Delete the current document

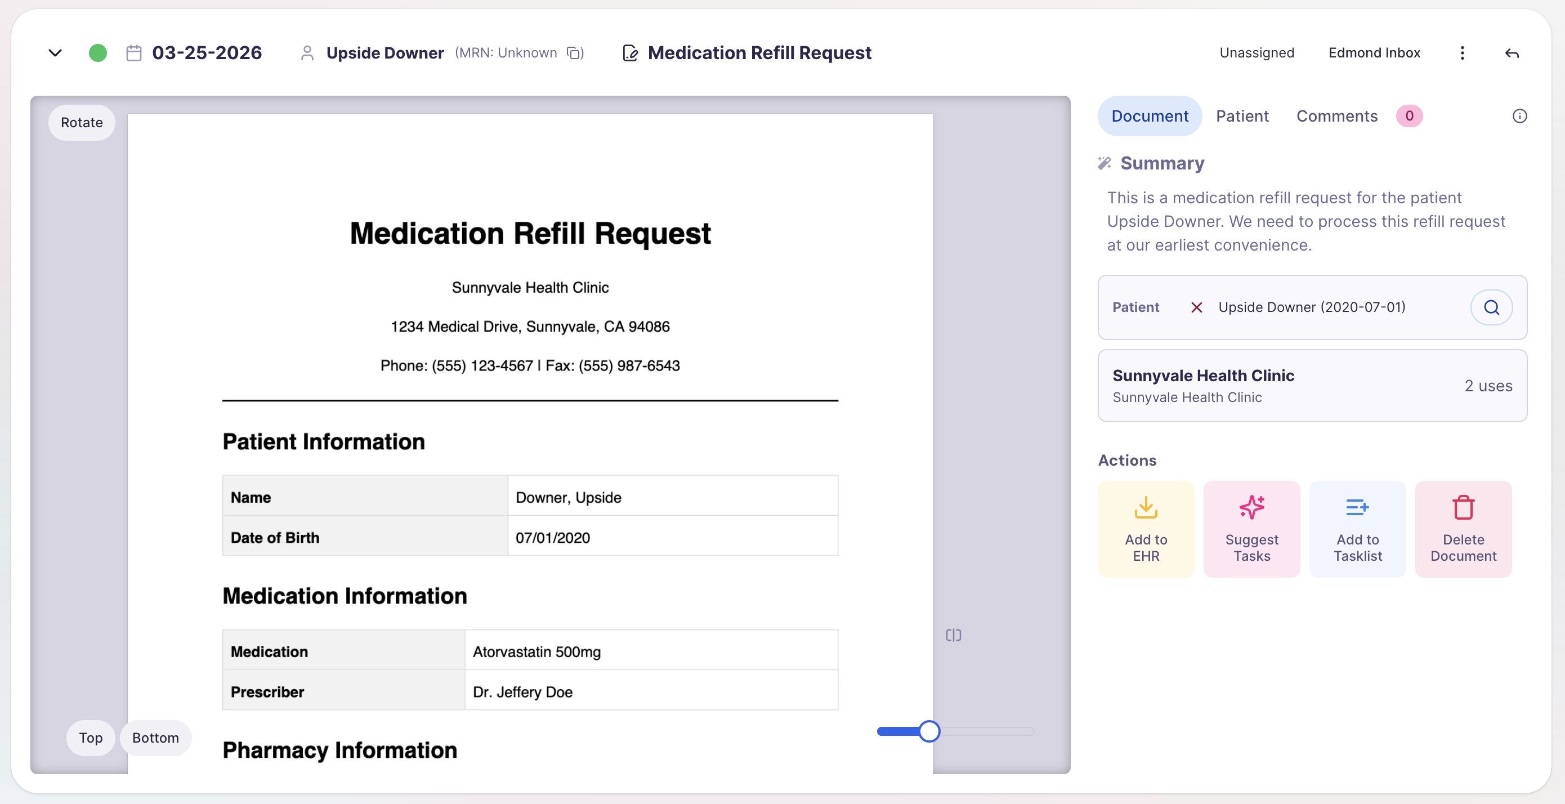point(1463,528)
